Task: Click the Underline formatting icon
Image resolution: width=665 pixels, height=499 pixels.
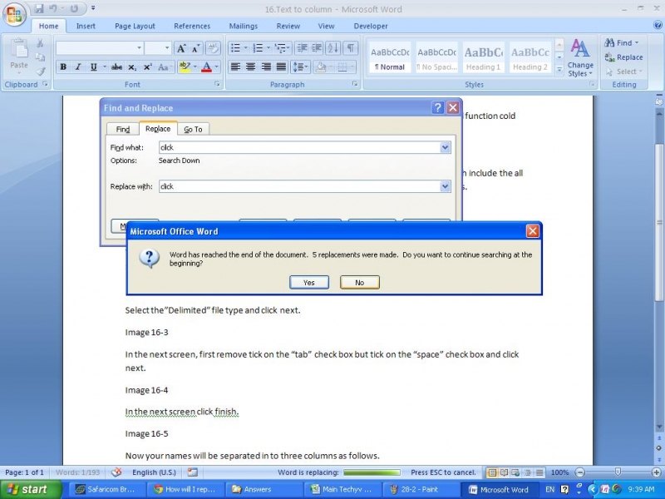Action: 93,67
